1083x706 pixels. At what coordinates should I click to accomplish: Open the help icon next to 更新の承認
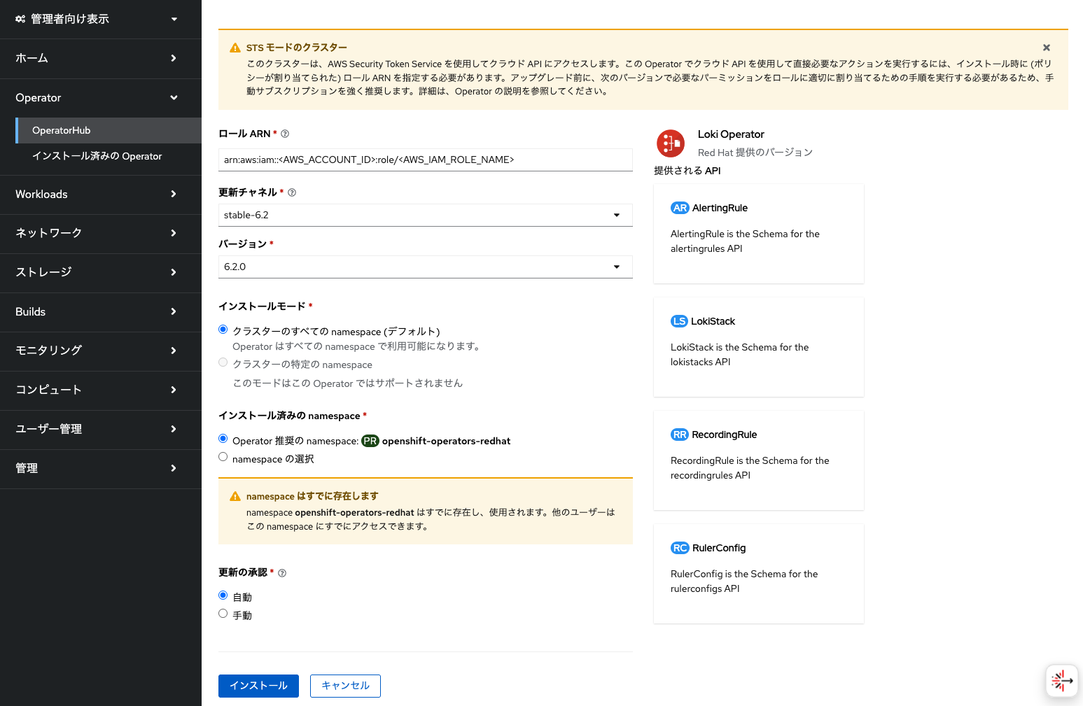pyautogui.click(x=282, y=573)
